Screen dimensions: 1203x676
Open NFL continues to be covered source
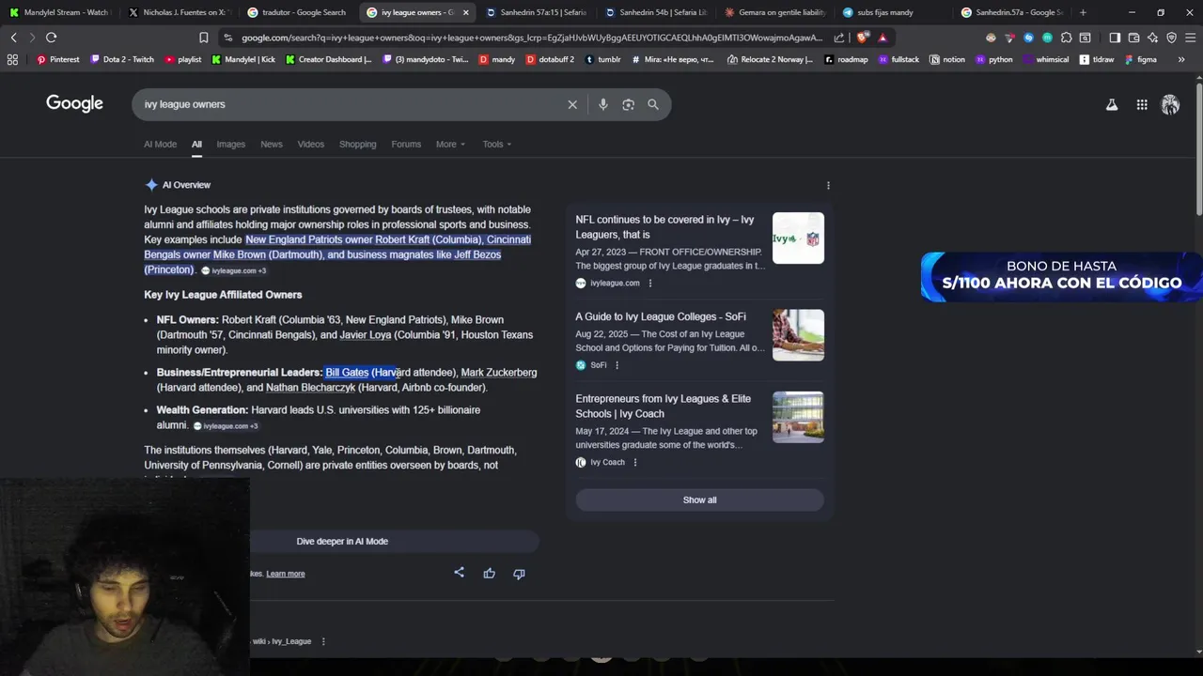tap(664, 227)
